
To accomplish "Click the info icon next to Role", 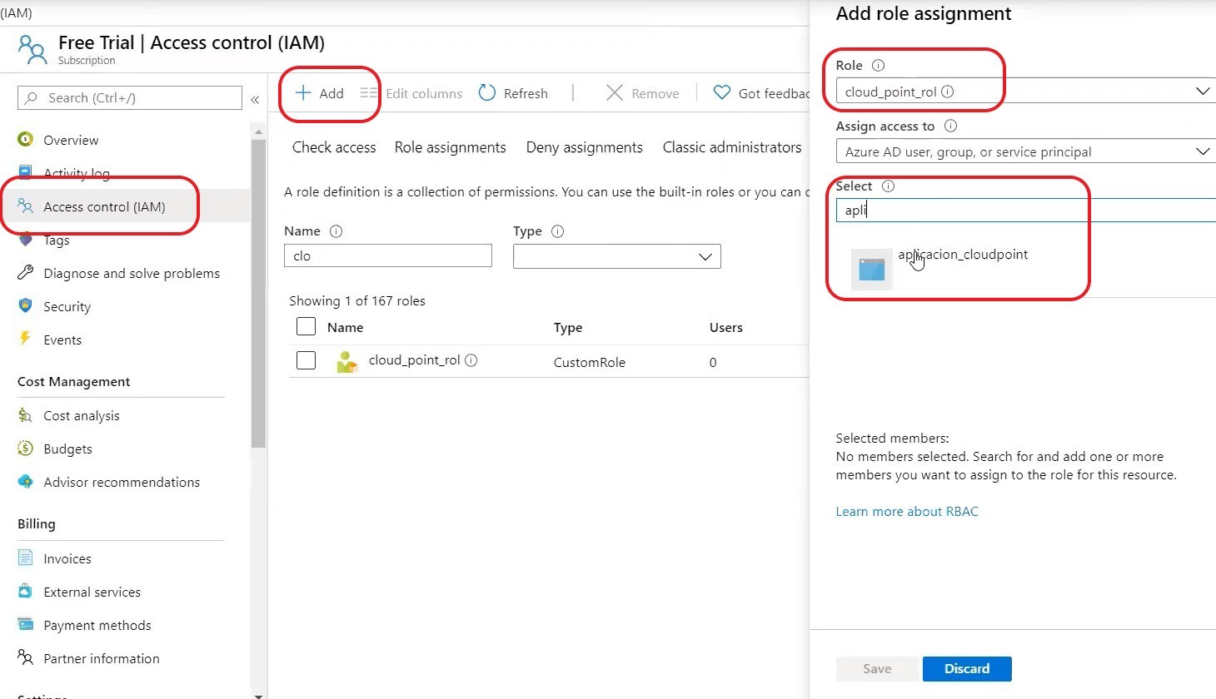I will click(x=878, y=66).
